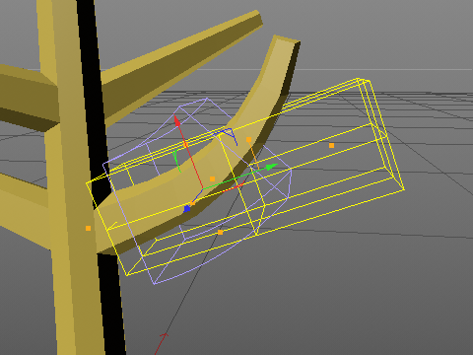This screenshot has width=473, height=355.
Task: Select the blue axis cube handle
Action: click(187, 209)
